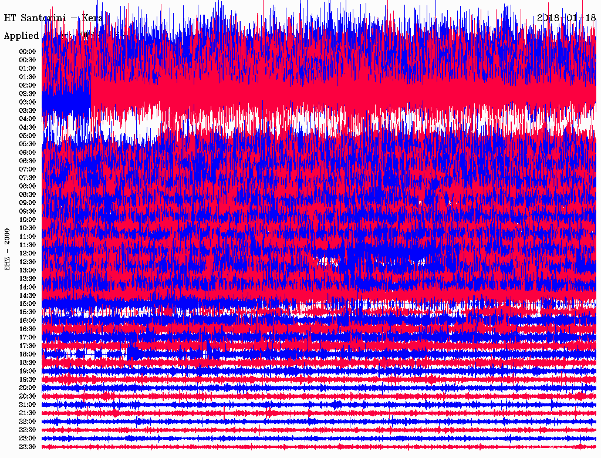Click the '01:00' time label
The image size is (601, 458).
point(28,69)
